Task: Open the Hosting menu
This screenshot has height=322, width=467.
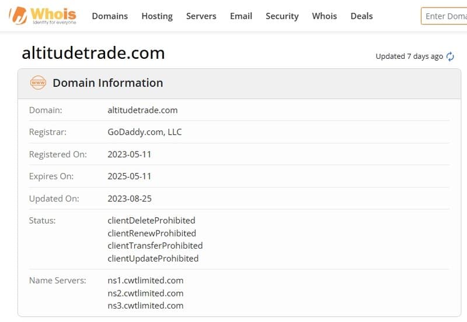Action: click(157, 16)
